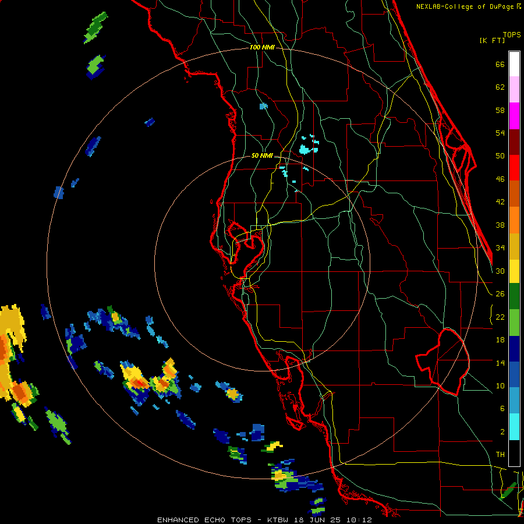Click the KTBW station identifier

click(x=277, y=520)
